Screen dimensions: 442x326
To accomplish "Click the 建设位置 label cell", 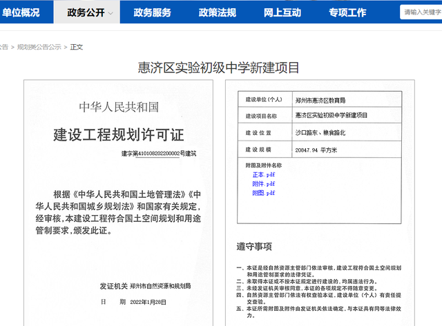I will coord(264,133).
